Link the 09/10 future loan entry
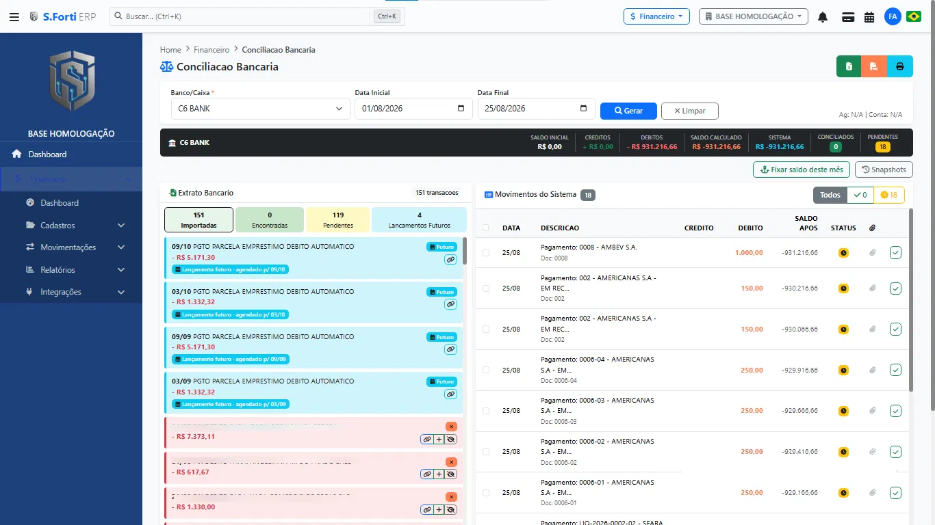Screen dimensions: 935x525 pyautogui.click(x=450, y=259)
